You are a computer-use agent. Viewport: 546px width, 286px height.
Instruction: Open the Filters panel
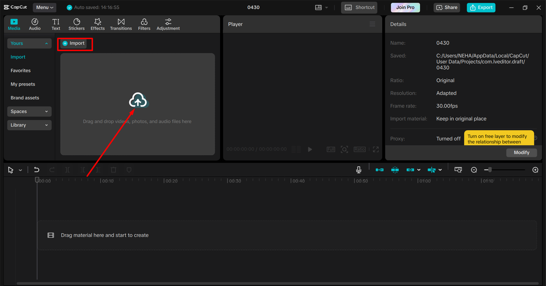[144, 24]
